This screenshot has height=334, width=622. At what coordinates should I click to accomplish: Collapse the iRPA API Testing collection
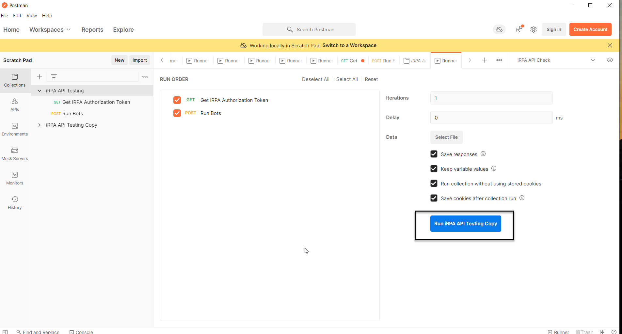(x=40, y=91)
